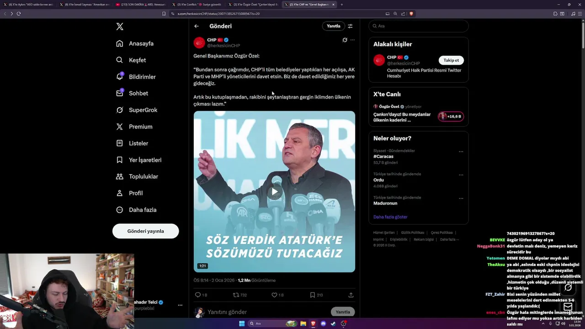The height and width of the screenshot is (329, 585).
Task: Click the X logo in sidebar
Action: point(120,27)
